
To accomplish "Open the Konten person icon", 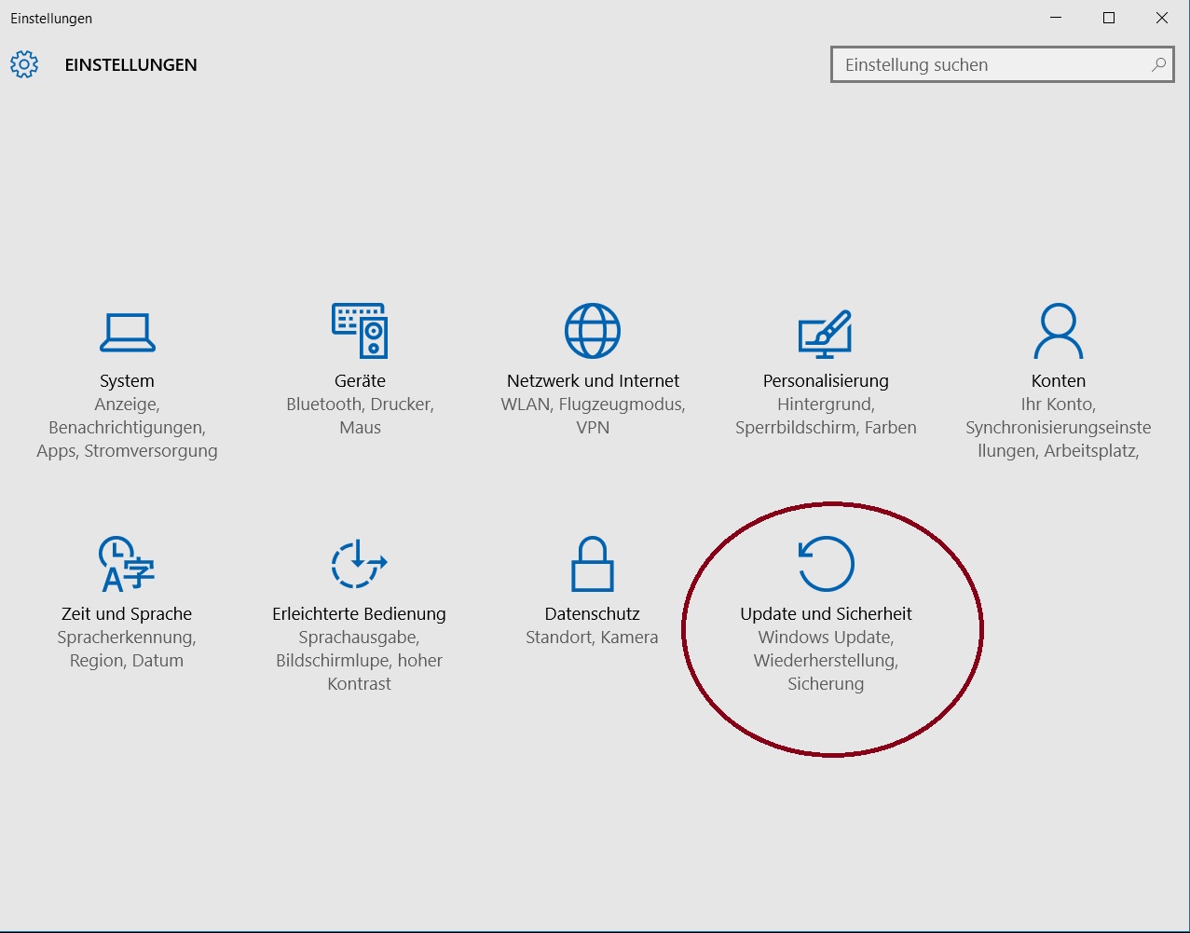I will tap(1059, 331).
